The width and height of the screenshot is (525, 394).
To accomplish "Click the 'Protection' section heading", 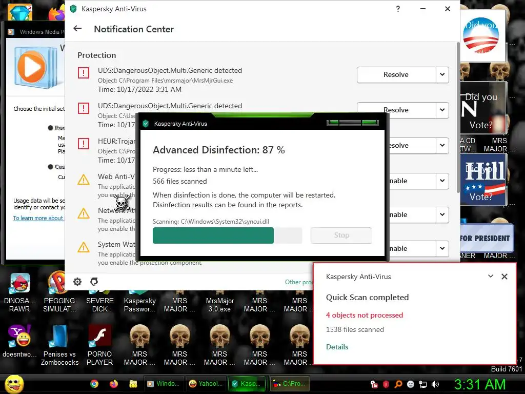I will tap(97, 55).
